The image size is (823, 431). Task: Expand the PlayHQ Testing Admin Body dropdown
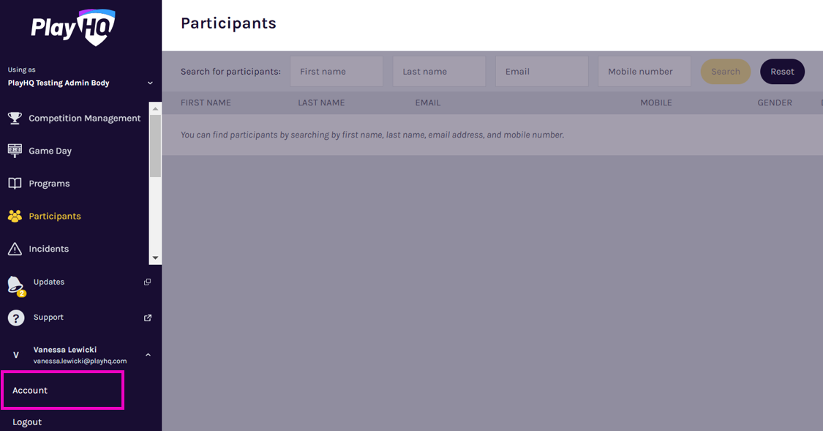[150, 83]
